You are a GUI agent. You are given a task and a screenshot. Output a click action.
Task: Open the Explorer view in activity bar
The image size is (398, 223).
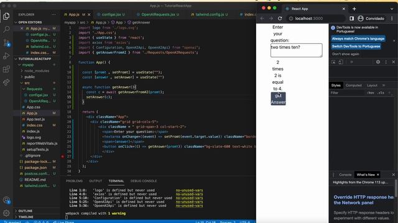click(6, 16)
